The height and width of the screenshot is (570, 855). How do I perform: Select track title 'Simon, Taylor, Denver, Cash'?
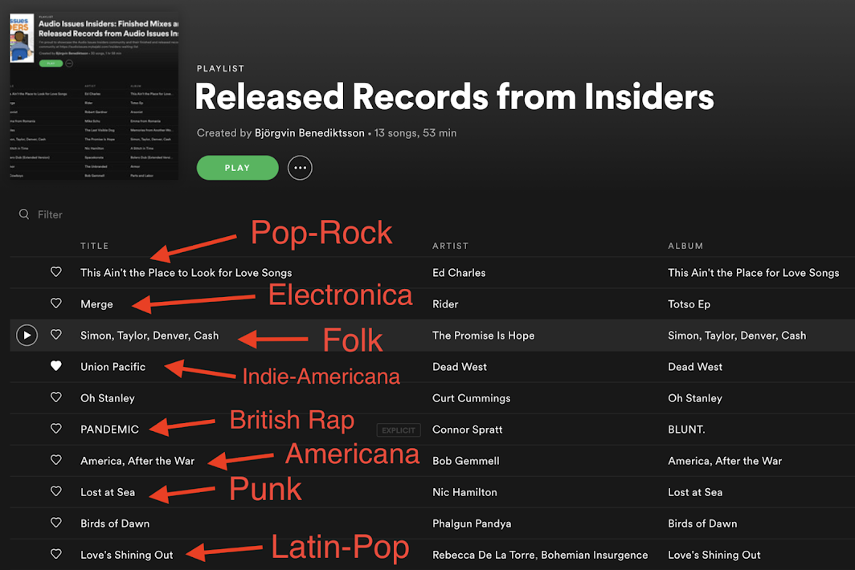pos(149,336)
